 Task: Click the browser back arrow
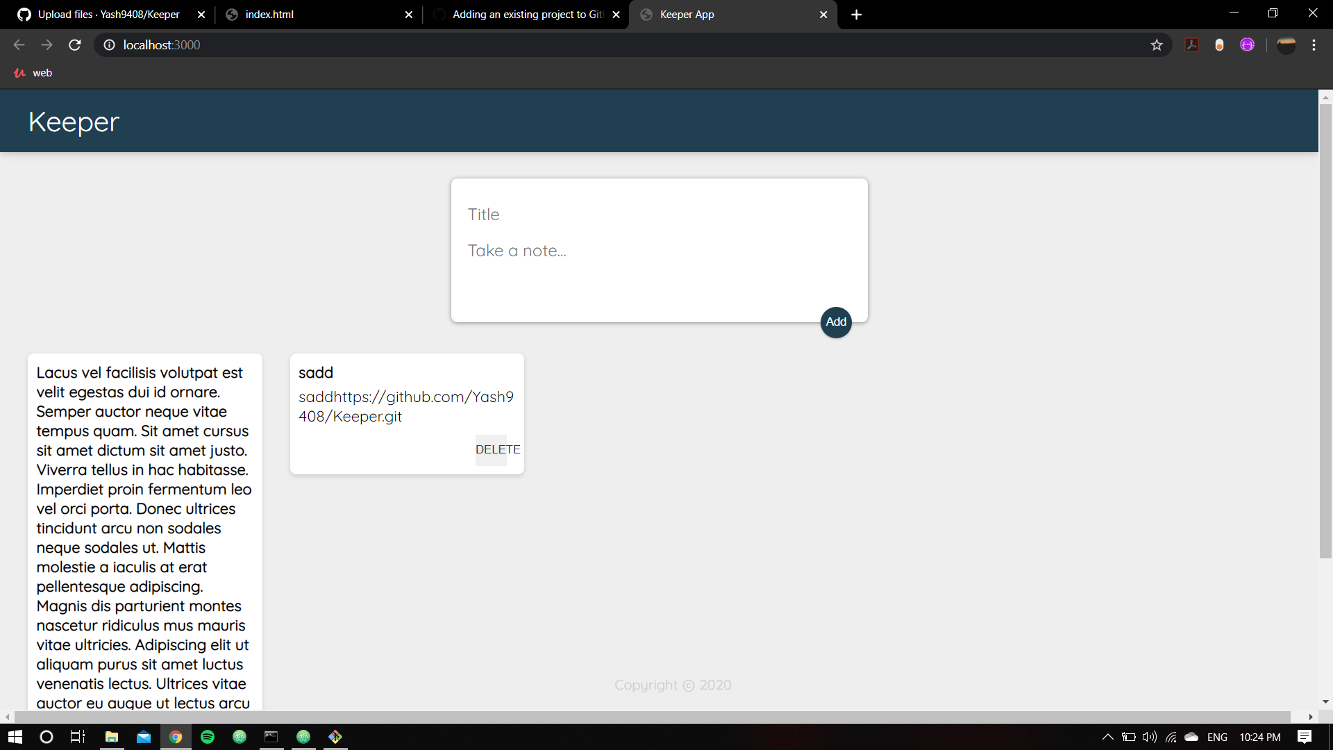pos(19,45)
